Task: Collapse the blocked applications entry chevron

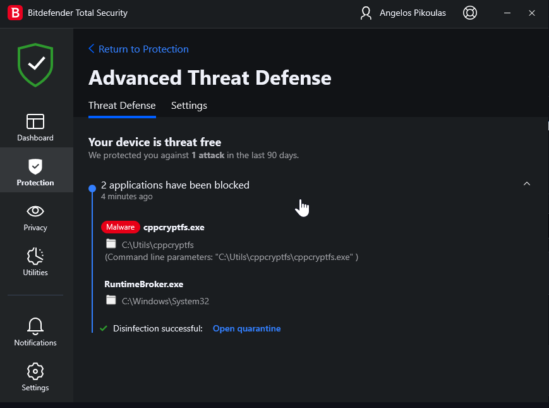Action: tap(527, 183)
